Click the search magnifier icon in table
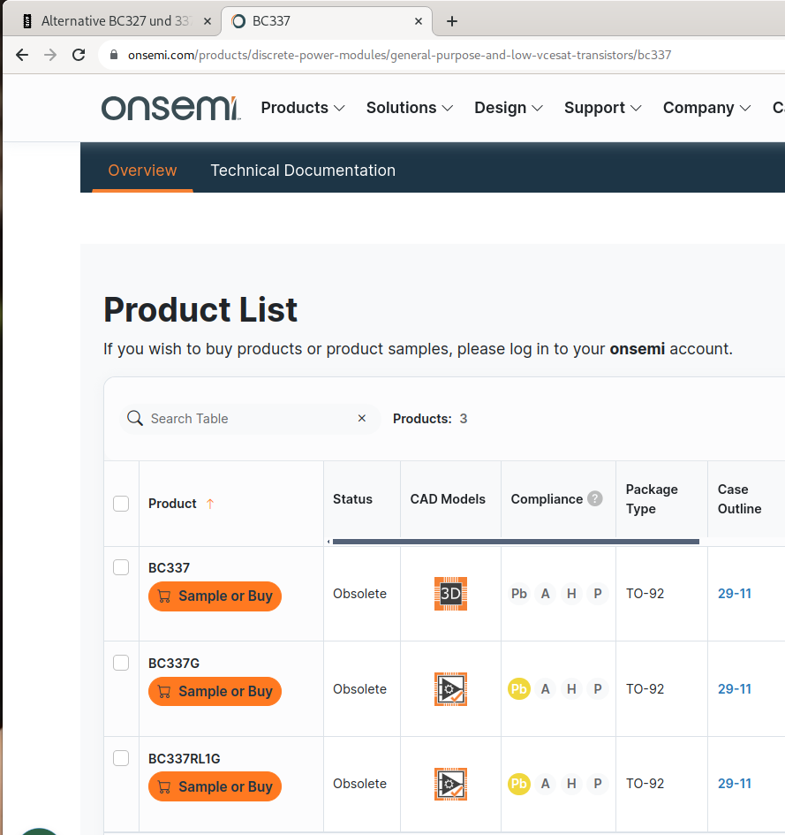Image resolution: width=785 pixels, height=835 pixels. [x=134, y=419]
